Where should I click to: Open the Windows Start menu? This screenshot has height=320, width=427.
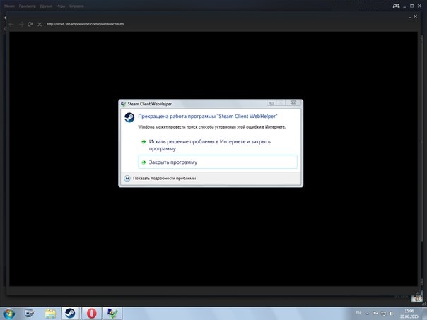point(10,312)
